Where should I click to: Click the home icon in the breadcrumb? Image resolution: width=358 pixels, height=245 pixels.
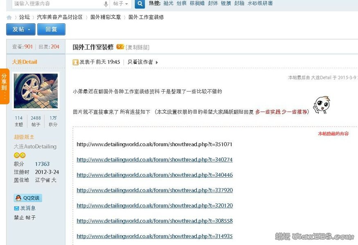tap(8, 17)
